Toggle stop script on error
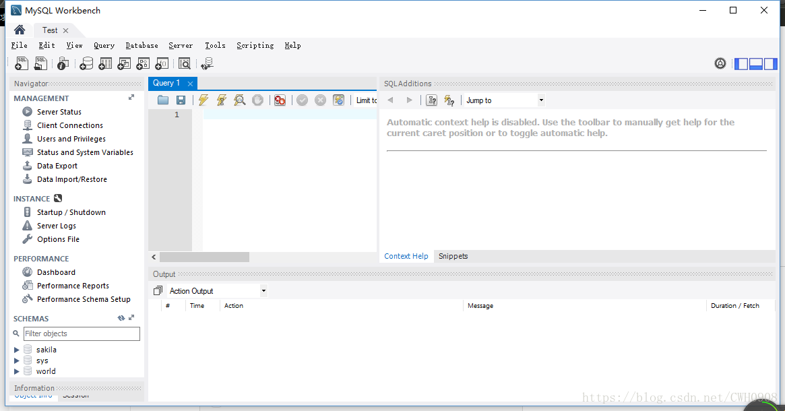 tap(280, 100)
